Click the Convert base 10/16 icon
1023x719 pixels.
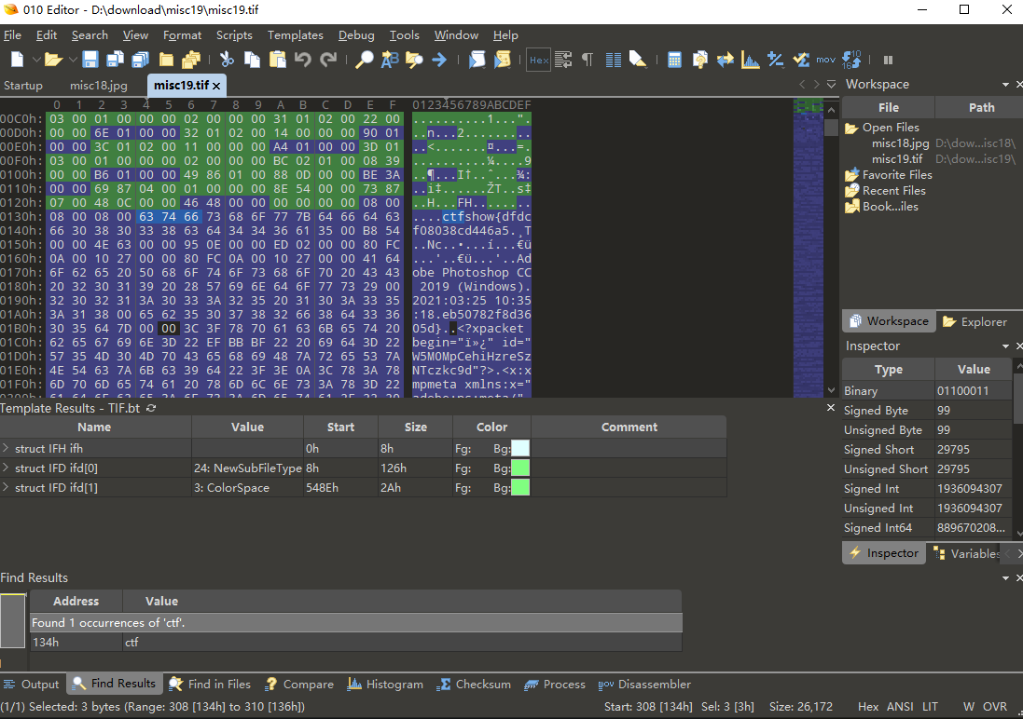click(851, 60)
